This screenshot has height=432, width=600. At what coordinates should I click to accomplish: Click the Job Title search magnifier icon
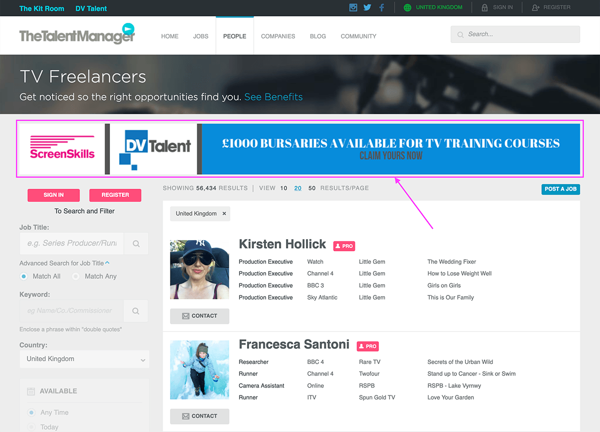(x=136, y=243)
